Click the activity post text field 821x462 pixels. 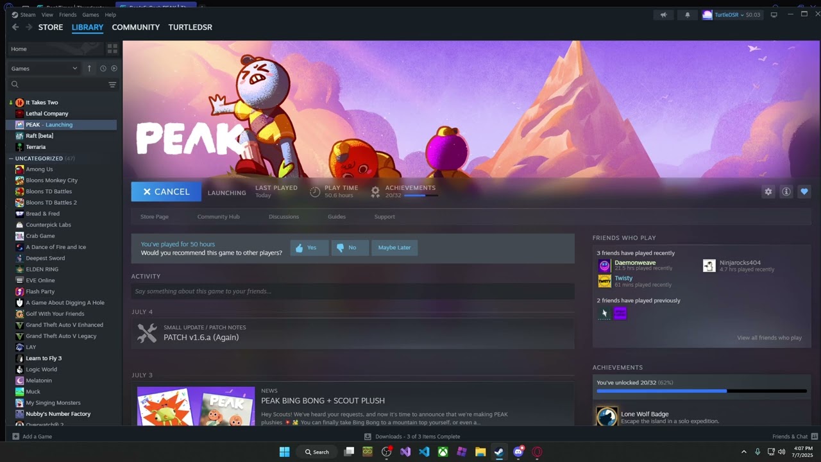coord(353,291)
